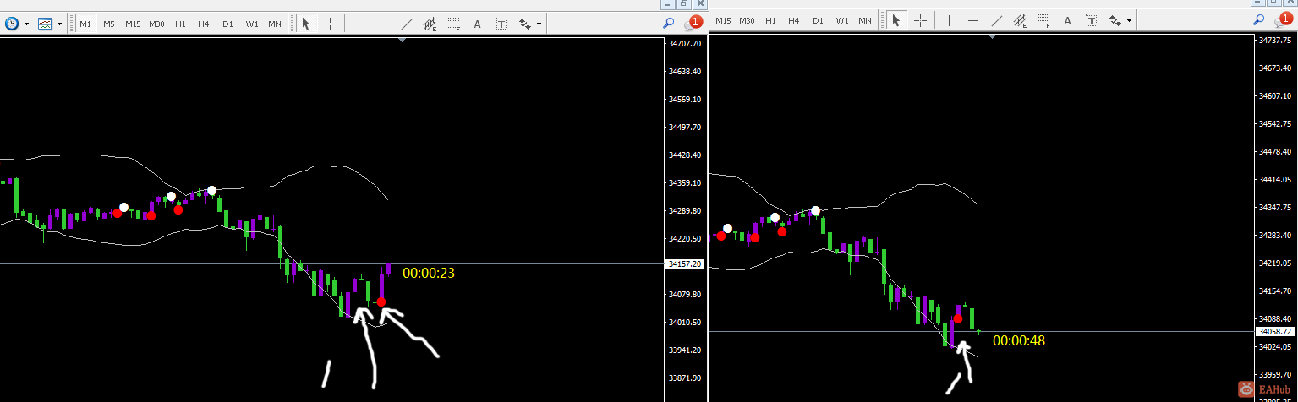Pick the vertical line tool in the right window
Viewport: 1298px width, 402px height.
coord(950,19)
